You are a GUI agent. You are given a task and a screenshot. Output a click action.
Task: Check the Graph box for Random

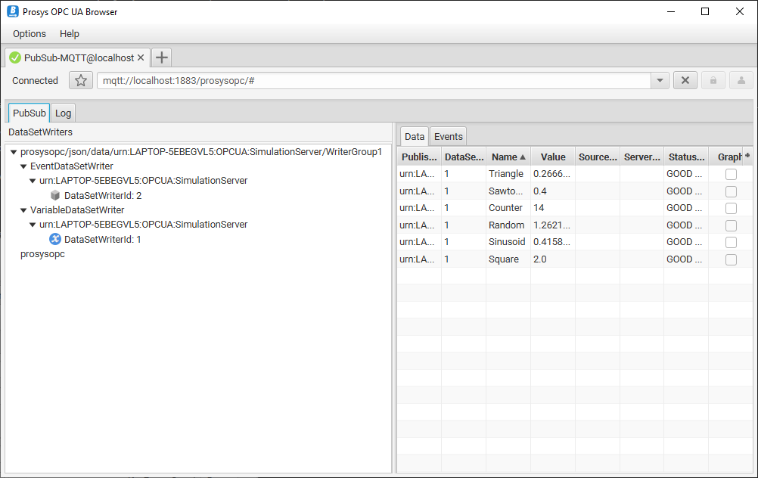click(731, 225)
